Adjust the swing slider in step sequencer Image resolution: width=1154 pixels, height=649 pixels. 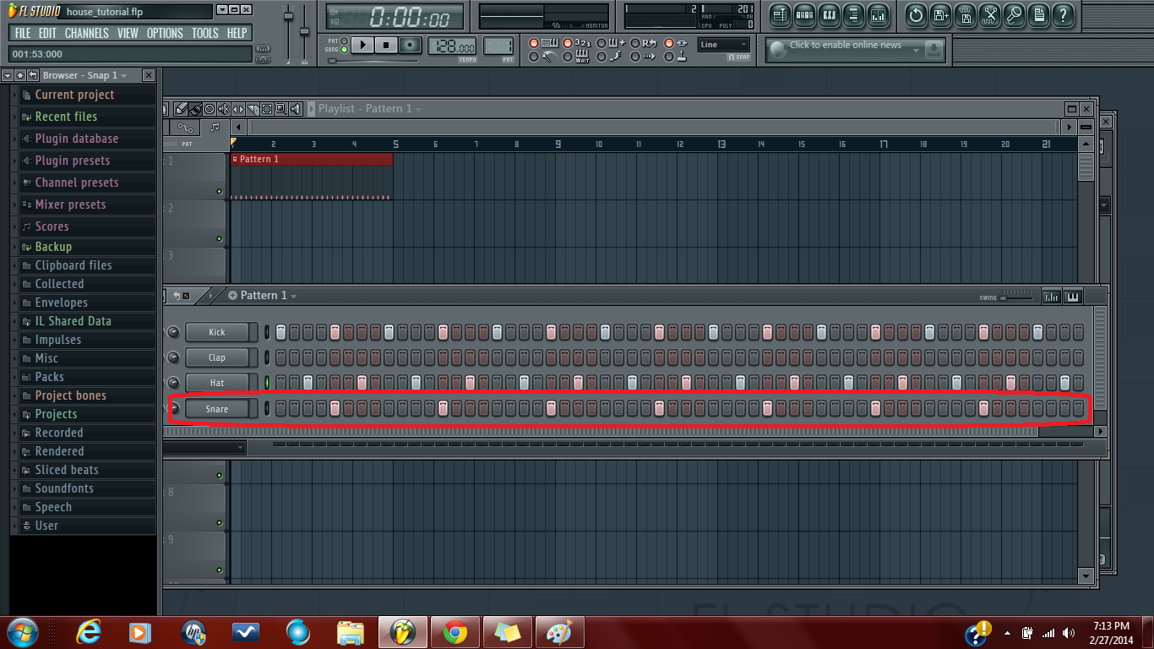(1017, 296)
